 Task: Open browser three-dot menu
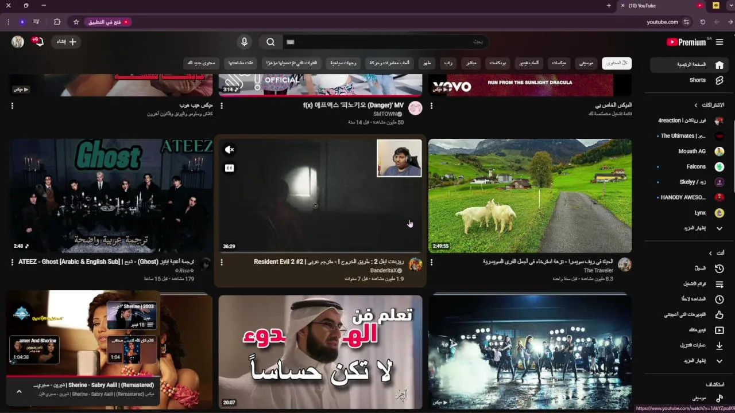8,22
